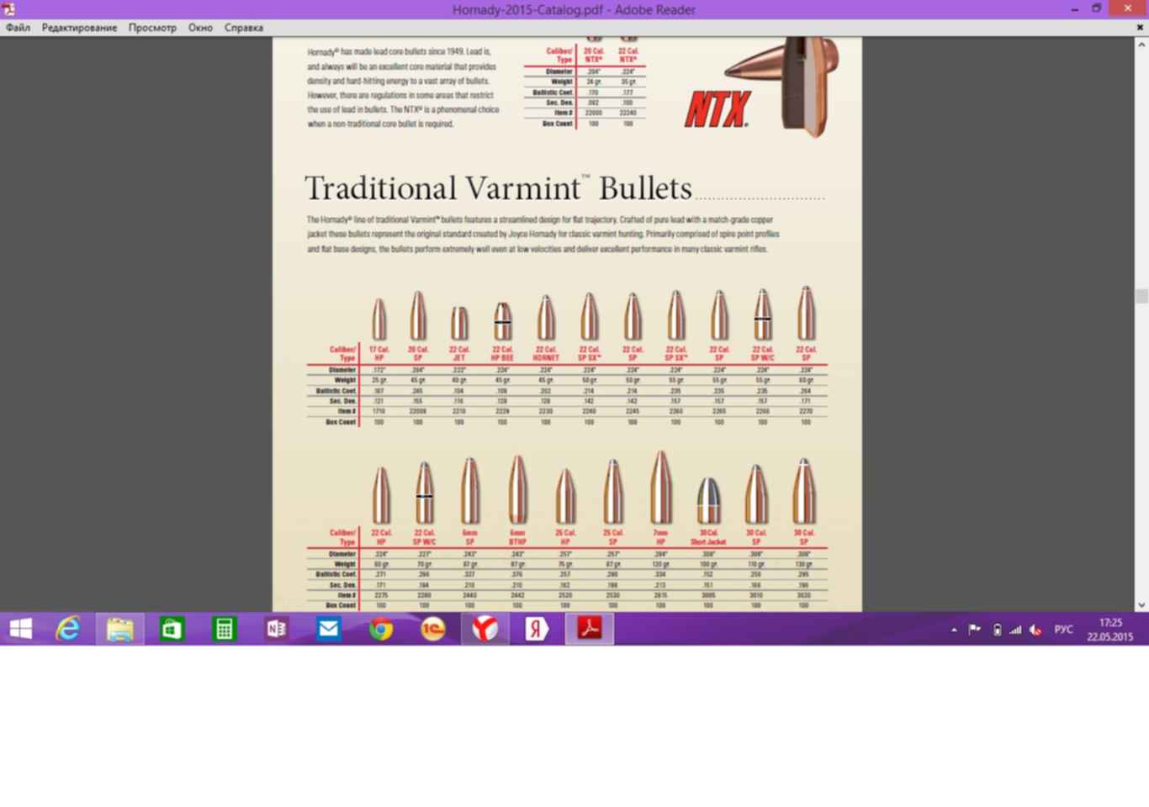Click the Windows Start button

[x=20, y=629]
